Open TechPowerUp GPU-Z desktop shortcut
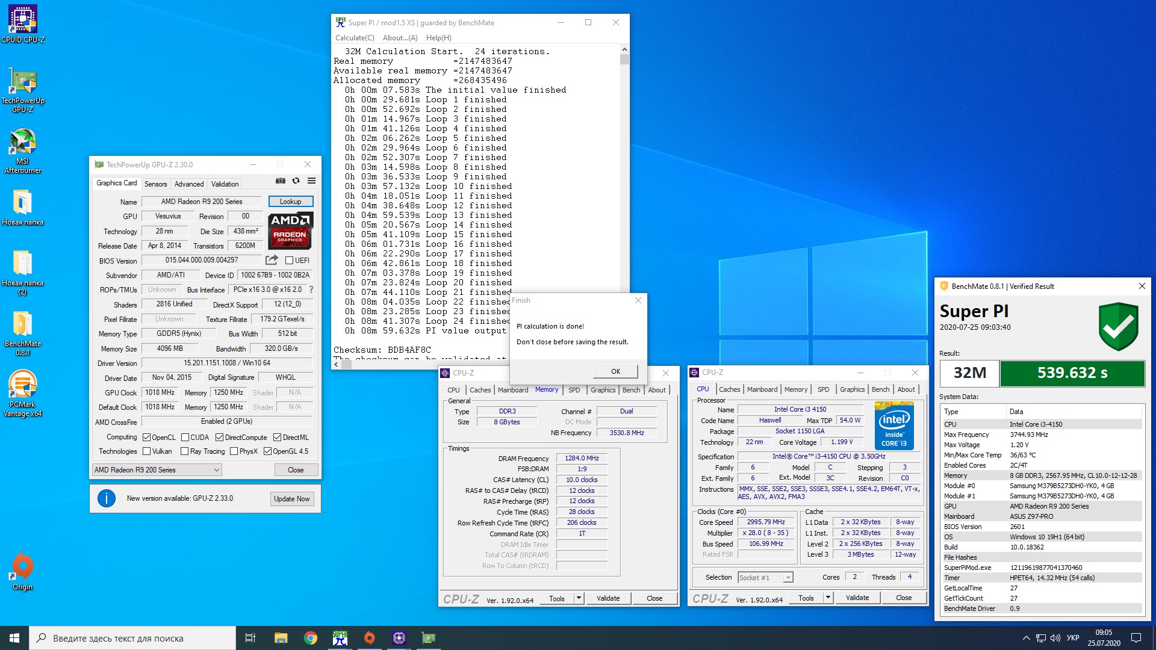Screen dimensions: 1156x650 23,90
